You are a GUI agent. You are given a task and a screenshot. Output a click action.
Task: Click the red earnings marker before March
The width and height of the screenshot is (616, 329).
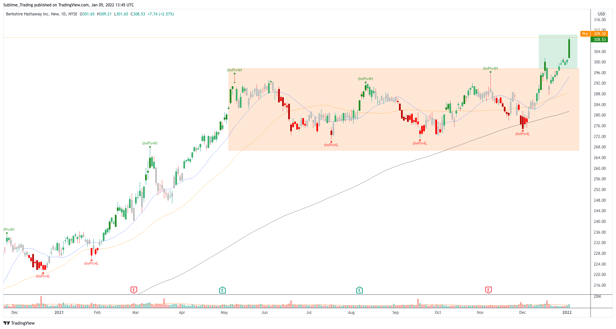[134, 290]
